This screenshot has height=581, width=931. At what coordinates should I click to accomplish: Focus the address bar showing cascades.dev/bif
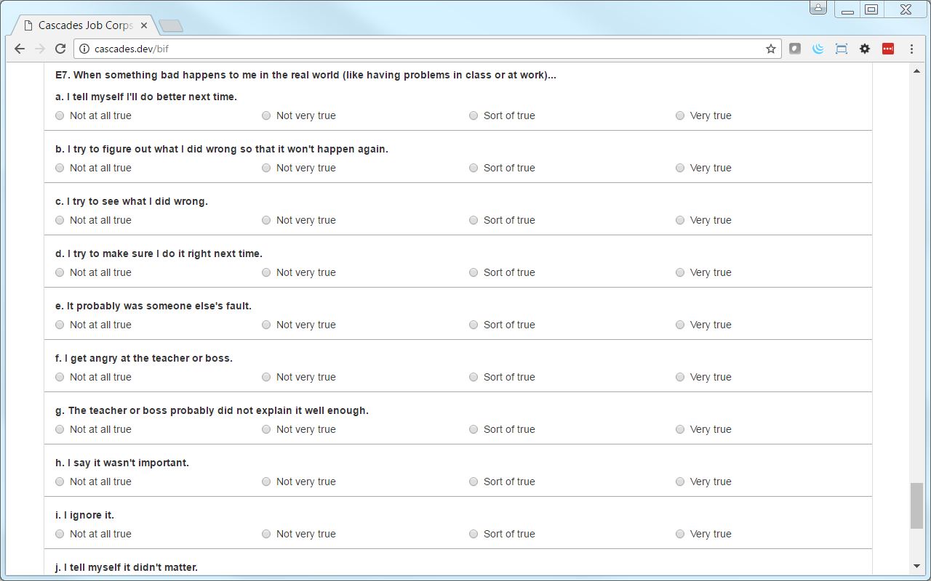[428, 49]
